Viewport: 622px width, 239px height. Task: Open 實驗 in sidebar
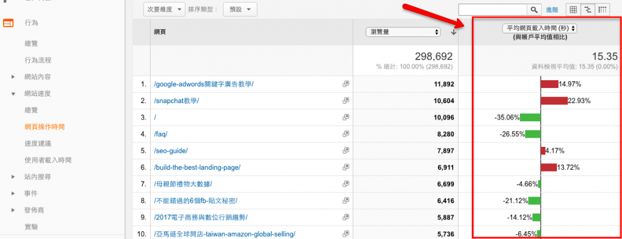click(x=32, y=227)
